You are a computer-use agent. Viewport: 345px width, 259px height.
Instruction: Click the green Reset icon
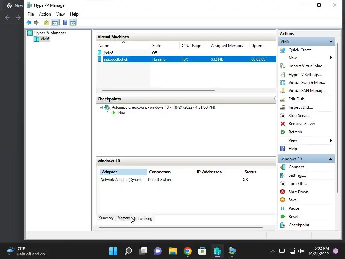coord(283,217)
